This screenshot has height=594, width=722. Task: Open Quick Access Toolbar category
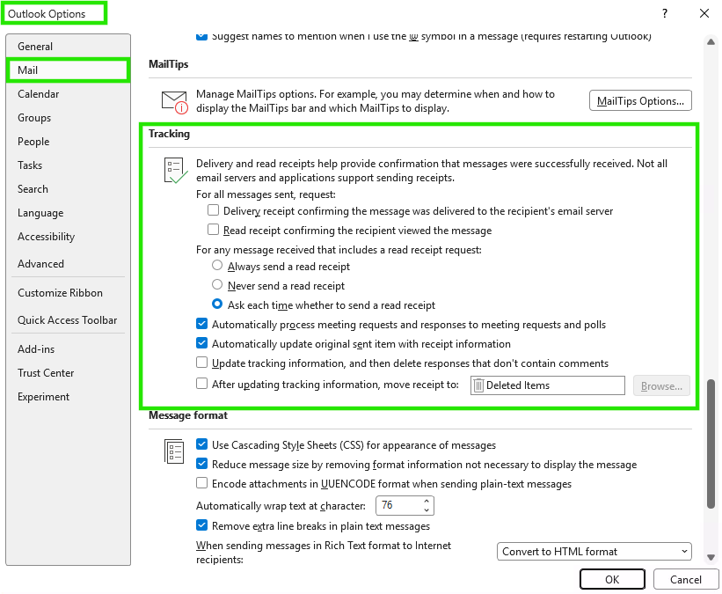[68, 320]
